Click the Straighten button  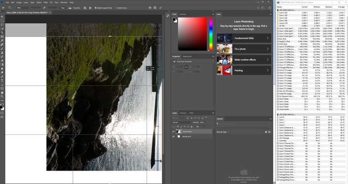(x=75, y=8)
